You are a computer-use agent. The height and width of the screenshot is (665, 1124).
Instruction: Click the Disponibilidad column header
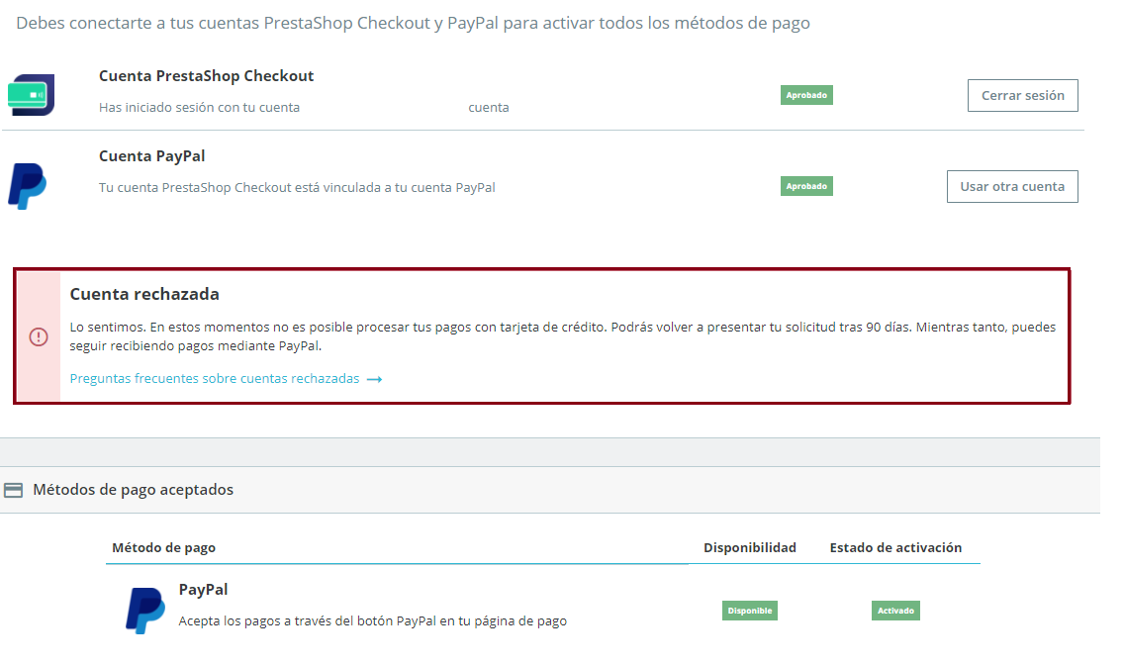(750, 547)
